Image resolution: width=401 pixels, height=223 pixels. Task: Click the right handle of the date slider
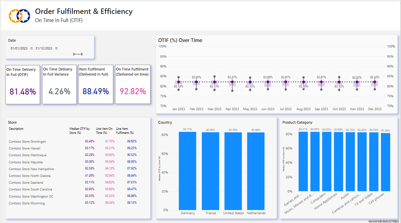click(82, 54)
